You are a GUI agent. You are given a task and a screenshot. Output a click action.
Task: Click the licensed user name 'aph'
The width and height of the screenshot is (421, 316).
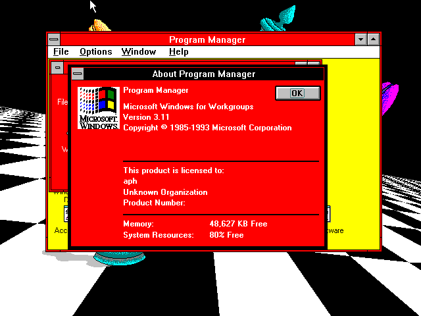pos(130,182)
